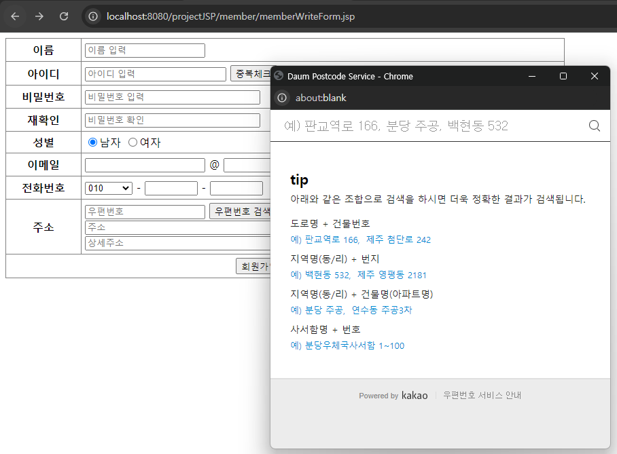Click the about:blank address text in popup
This screenshot has height=454, width=617.
pos(321,98)
